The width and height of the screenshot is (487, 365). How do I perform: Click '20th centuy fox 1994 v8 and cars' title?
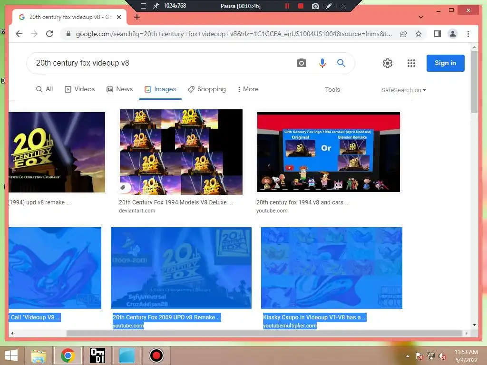pyautogui.click(x=303, y=202)
